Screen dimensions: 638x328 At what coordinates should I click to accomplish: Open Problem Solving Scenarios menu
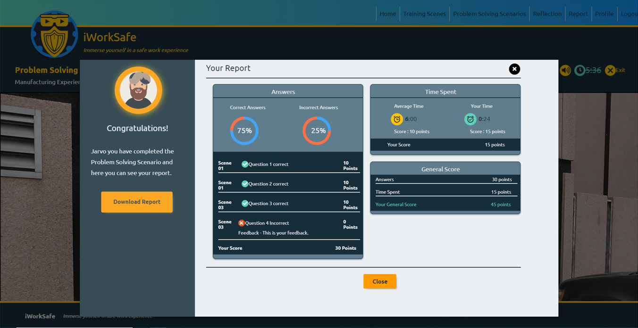point(489,14)
